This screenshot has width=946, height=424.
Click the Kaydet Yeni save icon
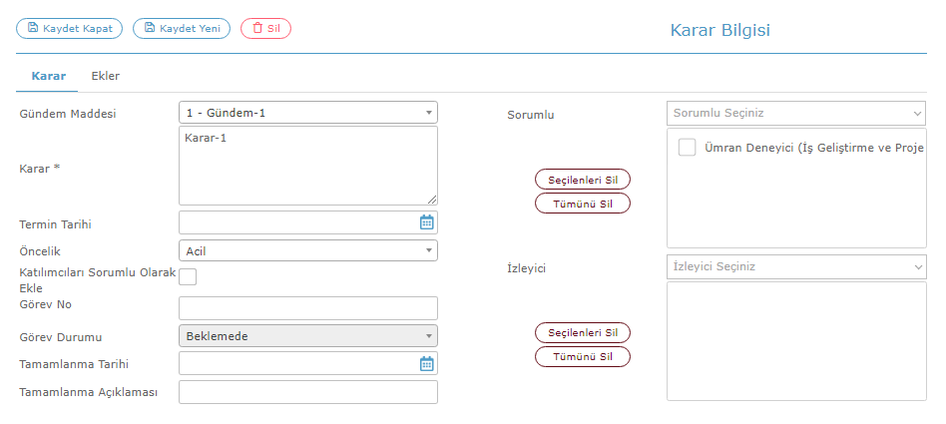(150, 28)
